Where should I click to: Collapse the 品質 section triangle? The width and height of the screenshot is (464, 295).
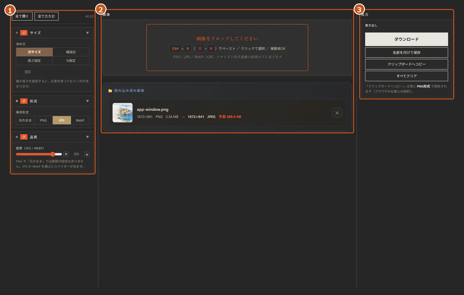[x=87, y=137]
